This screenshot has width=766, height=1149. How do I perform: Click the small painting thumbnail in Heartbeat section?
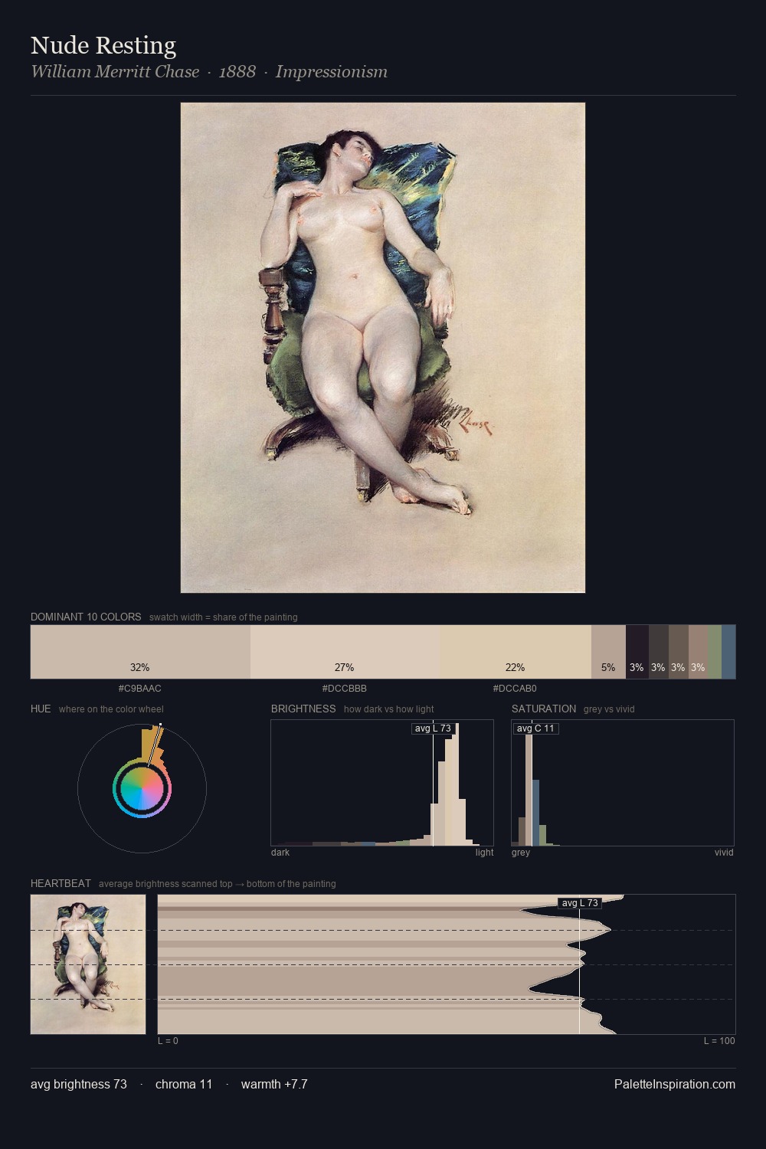pyautogui.click(x=88, y=964)
